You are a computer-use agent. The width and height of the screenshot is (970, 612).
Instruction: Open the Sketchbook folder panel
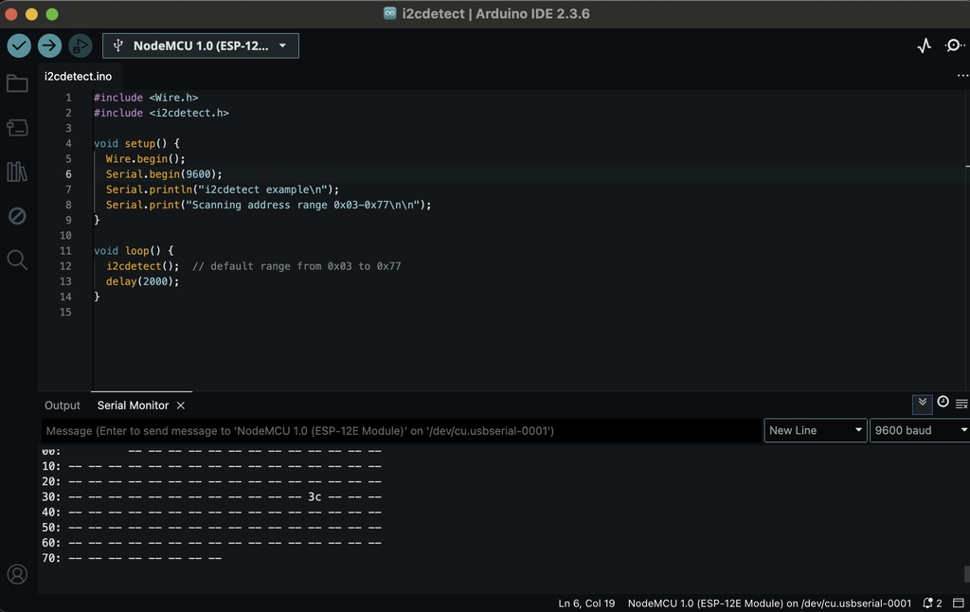(17, 83)
